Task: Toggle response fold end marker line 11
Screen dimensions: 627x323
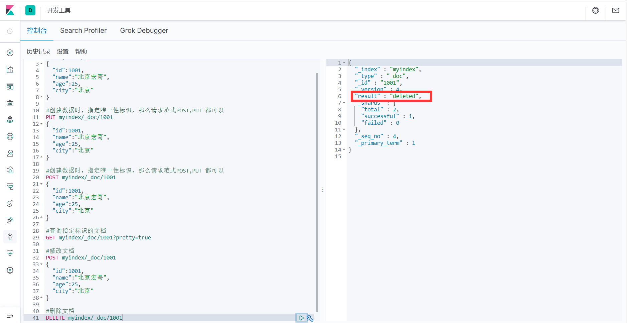Action: click(x=344, y=129)
